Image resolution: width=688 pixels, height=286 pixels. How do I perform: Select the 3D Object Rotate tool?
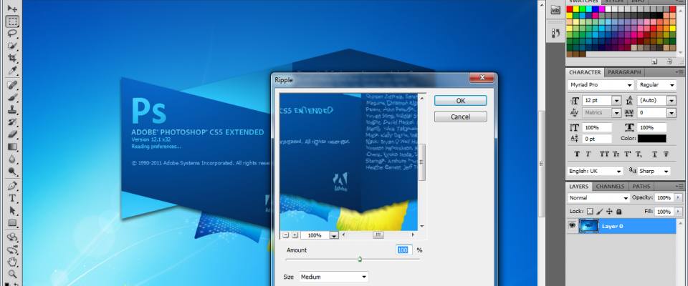[x=12, y=237]
